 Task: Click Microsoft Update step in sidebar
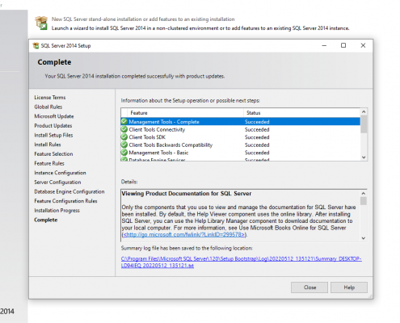click(x=54, y=116)
